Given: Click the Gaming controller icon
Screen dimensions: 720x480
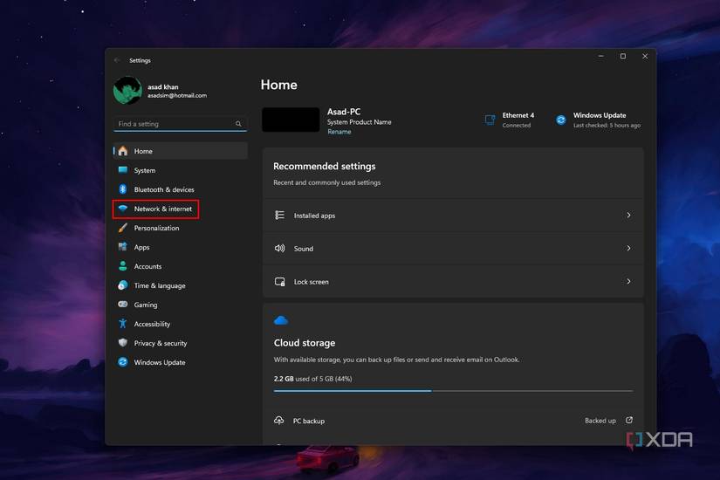Looking at the screenshot, I should 122,304.
